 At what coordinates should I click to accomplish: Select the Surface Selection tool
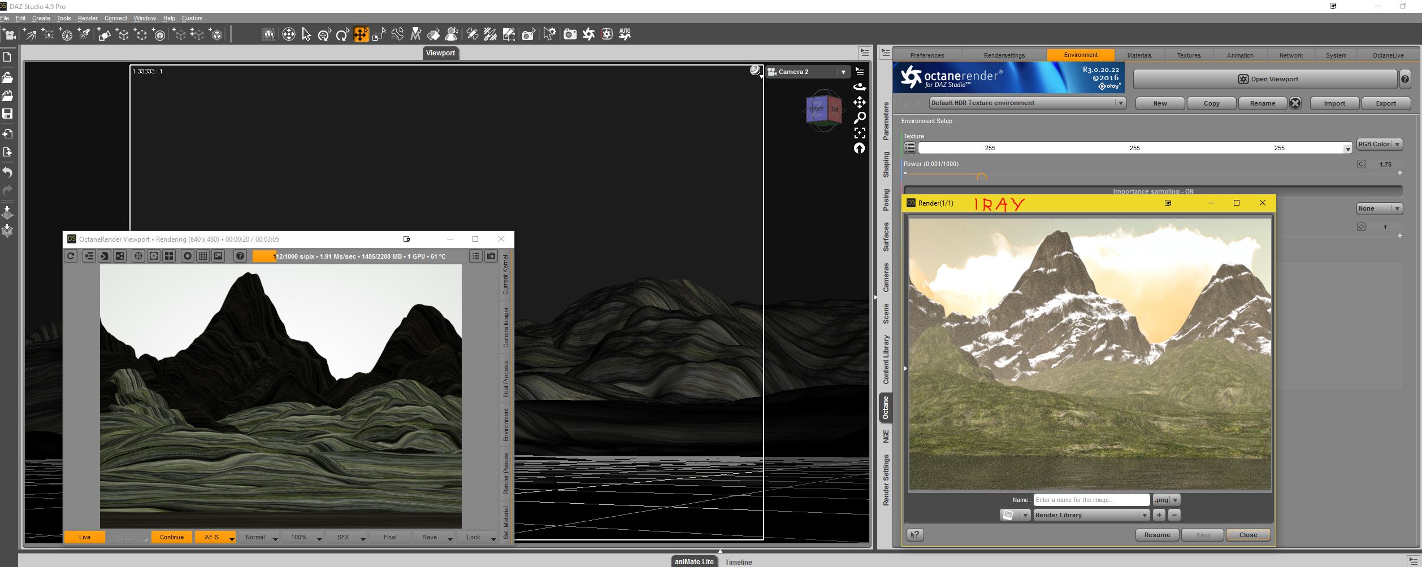click(433, 34)
